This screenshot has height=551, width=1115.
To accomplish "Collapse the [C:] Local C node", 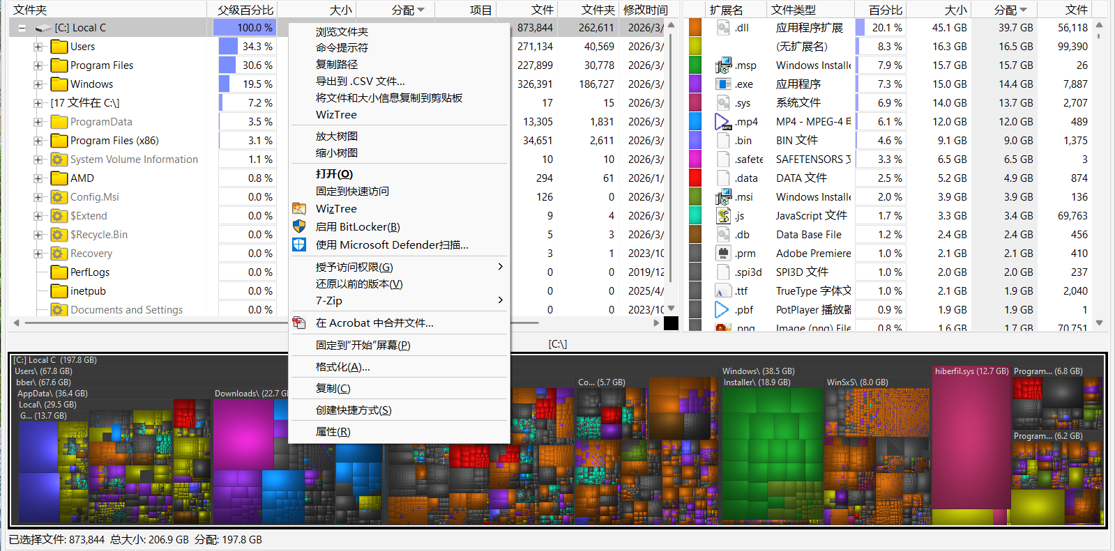I will click(x=22, y=28).
